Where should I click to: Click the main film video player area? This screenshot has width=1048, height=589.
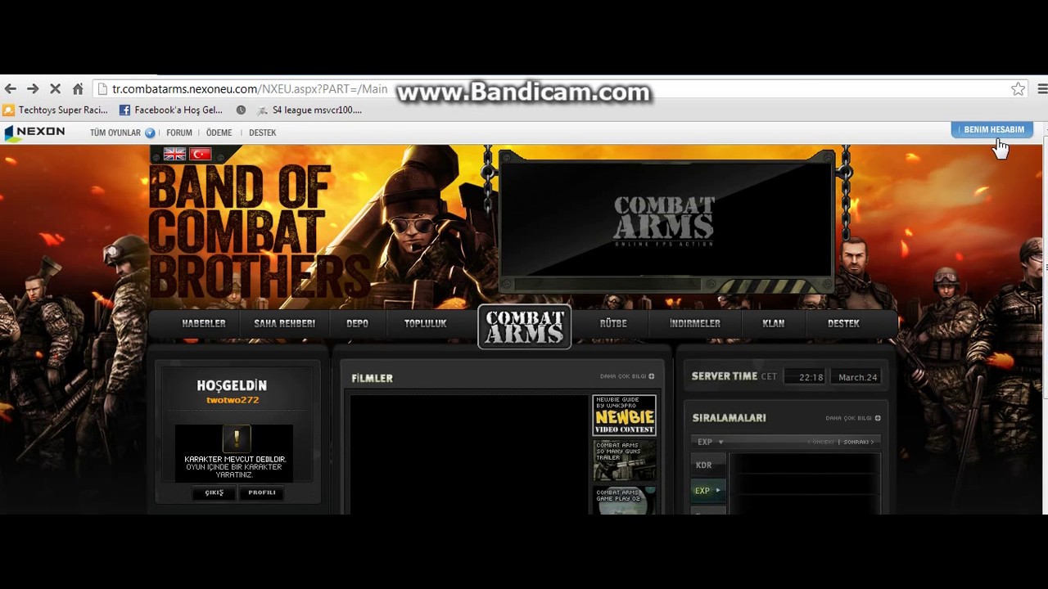(468, 455)
